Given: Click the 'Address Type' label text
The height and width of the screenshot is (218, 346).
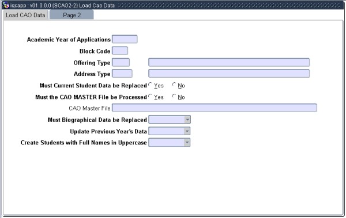Looking at the screenshot, I should pyautogui.click(x=92, y=74).
